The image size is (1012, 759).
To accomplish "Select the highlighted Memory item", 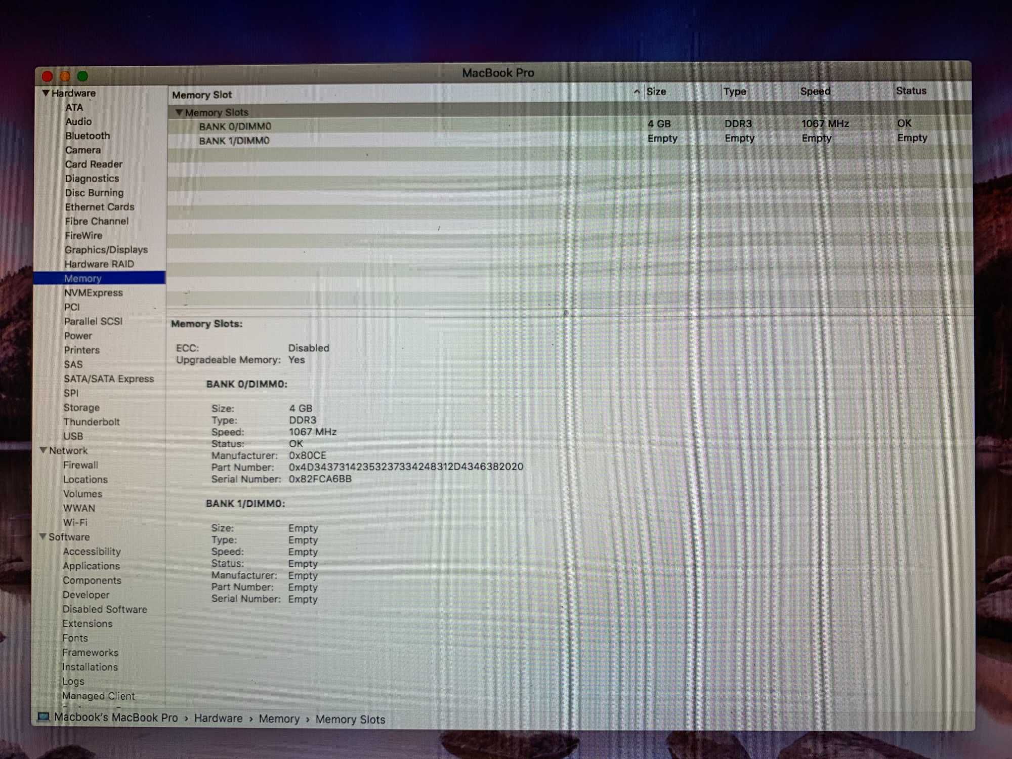I will click(x=100, y=278).
